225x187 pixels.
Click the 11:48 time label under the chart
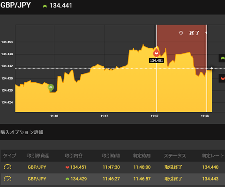tap(205, 116)
